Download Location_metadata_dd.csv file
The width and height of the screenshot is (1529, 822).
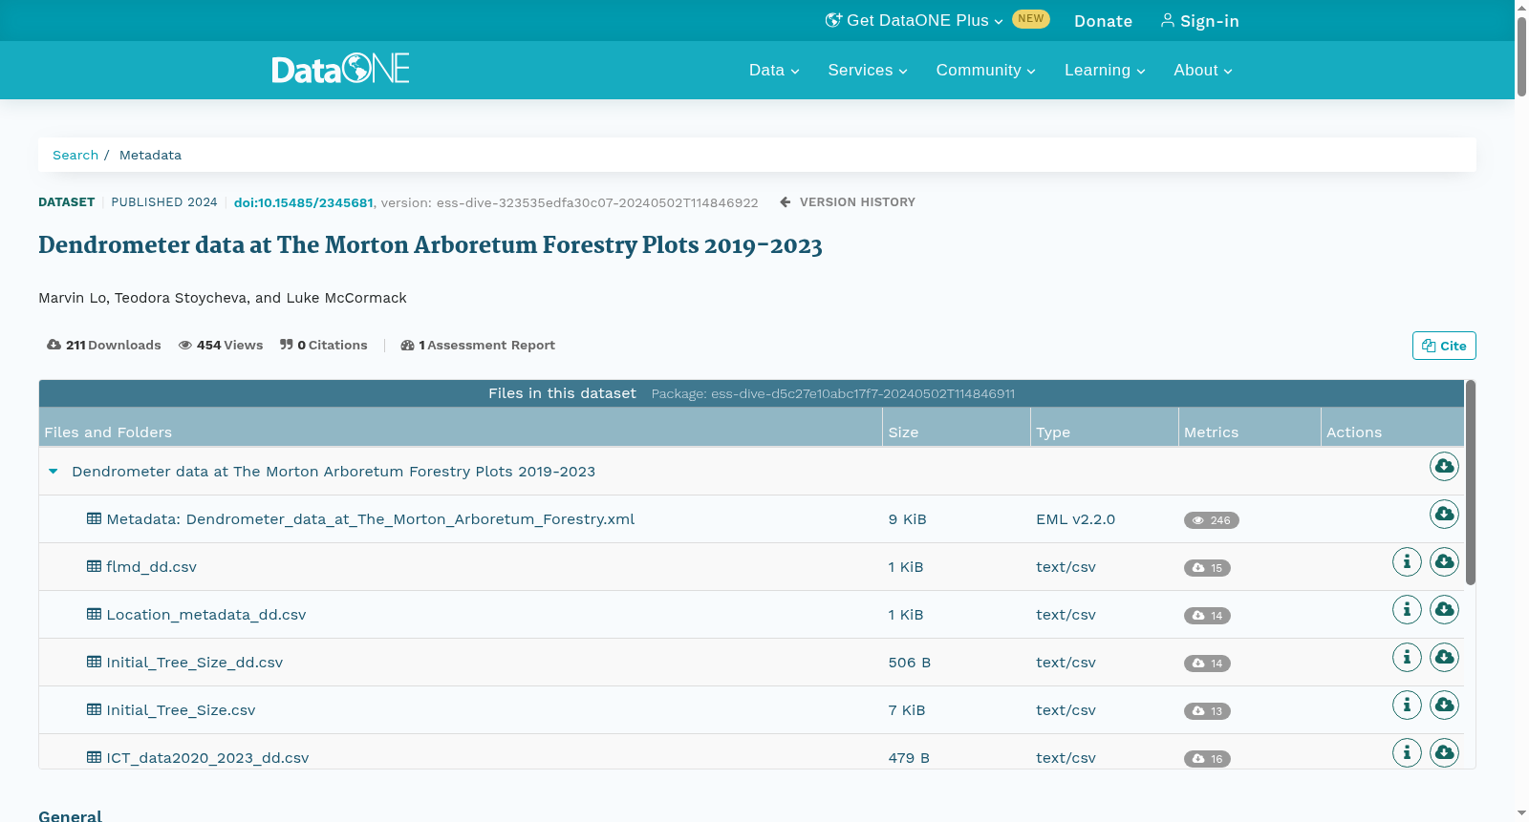1444,609
